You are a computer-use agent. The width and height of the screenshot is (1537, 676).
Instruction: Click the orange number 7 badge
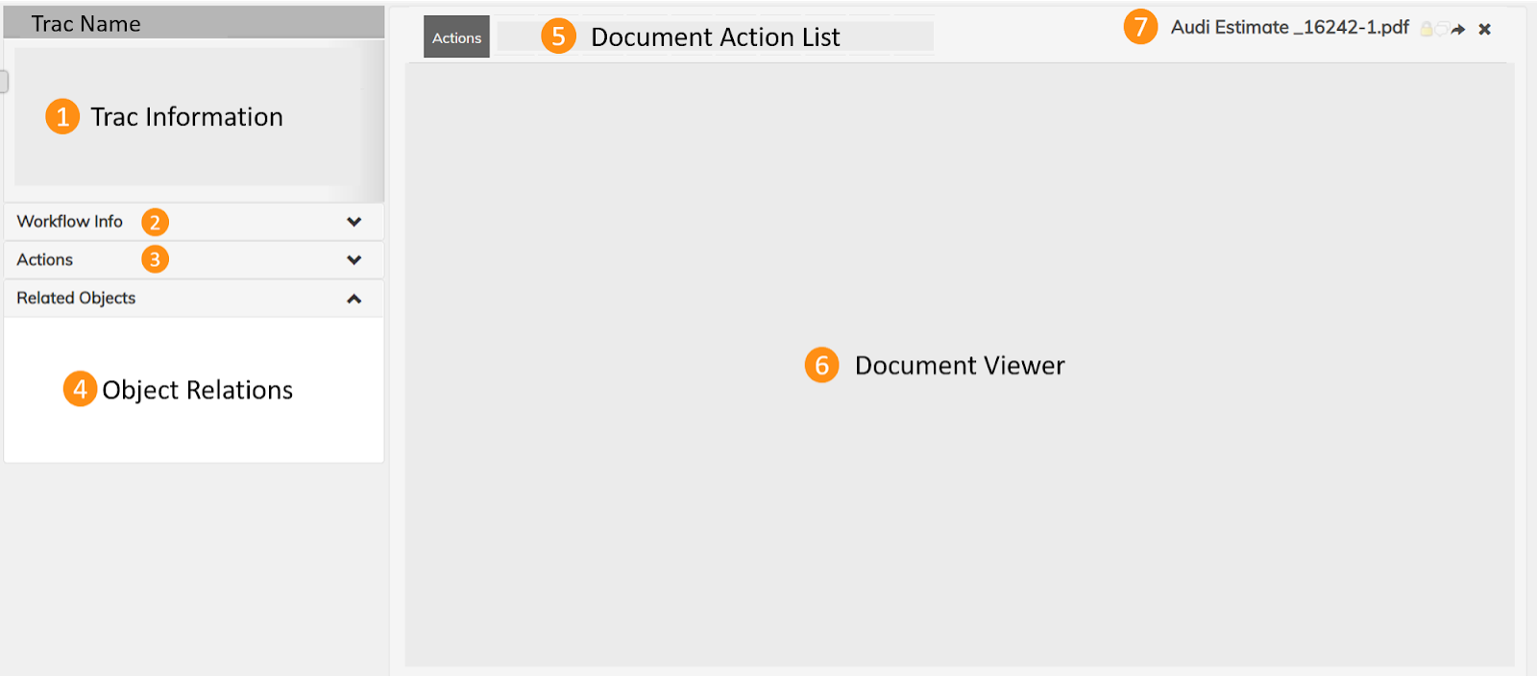tap(1140, 27)
